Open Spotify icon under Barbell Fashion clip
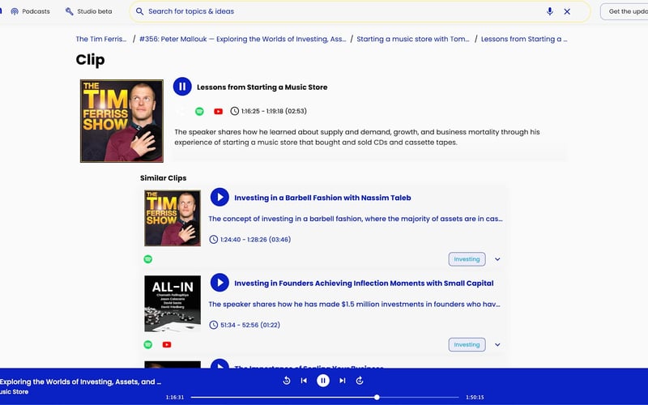 point(148,259)
